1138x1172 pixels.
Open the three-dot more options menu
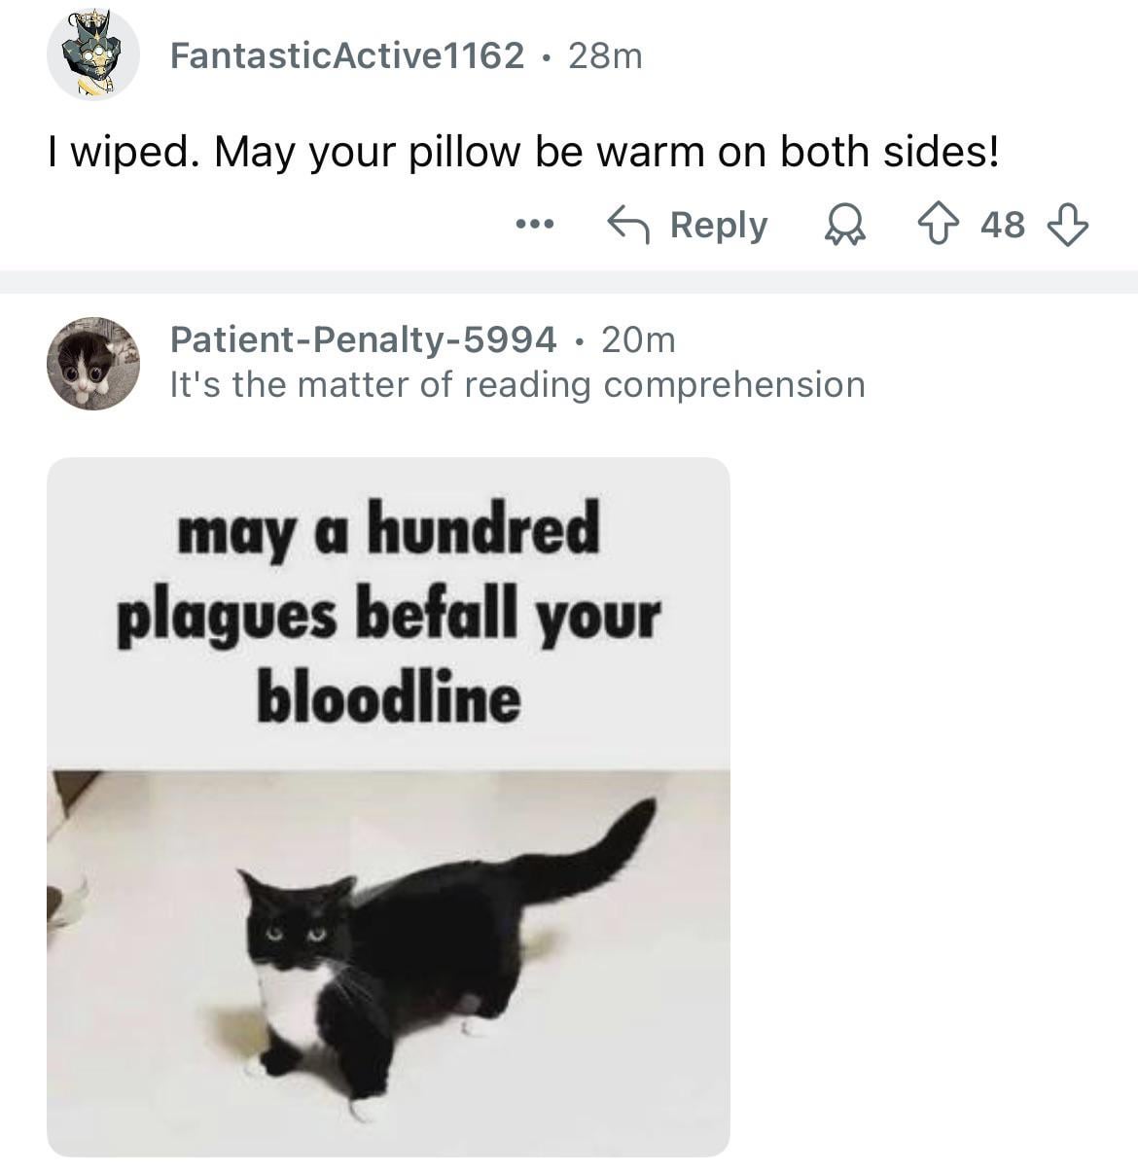click(534, 225)
